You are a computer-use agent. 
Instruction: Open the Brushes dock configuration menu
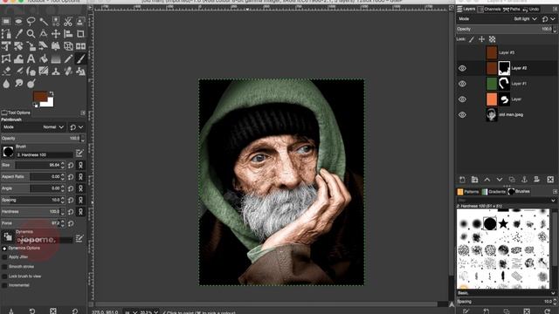[556, 192]
